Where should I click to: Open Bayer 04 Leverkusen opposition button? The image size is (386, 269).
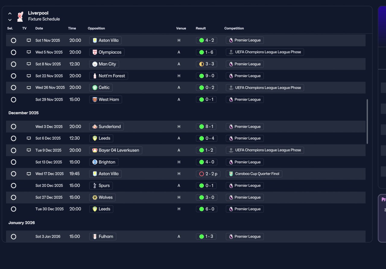[x=116, y=150]
